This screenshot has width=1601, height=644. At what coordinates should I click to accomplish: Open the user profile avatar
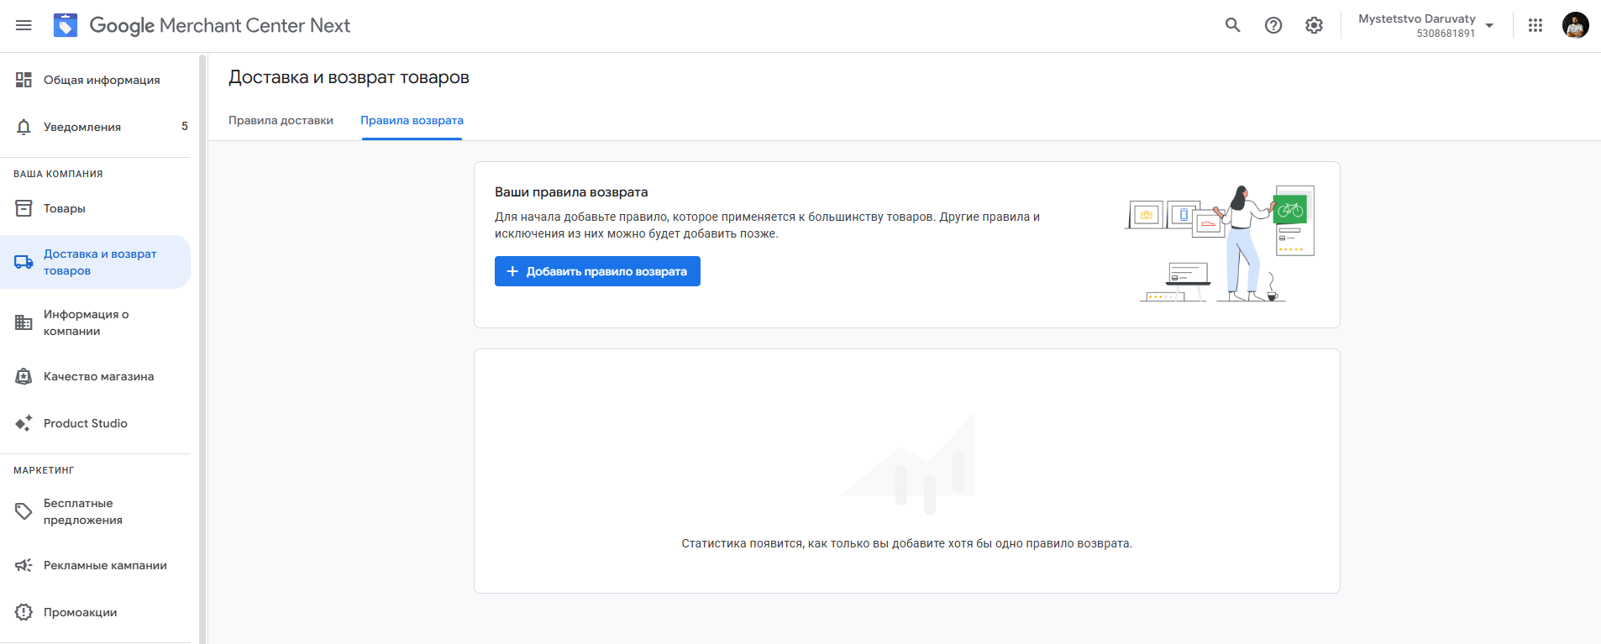tap(1575, 25)
